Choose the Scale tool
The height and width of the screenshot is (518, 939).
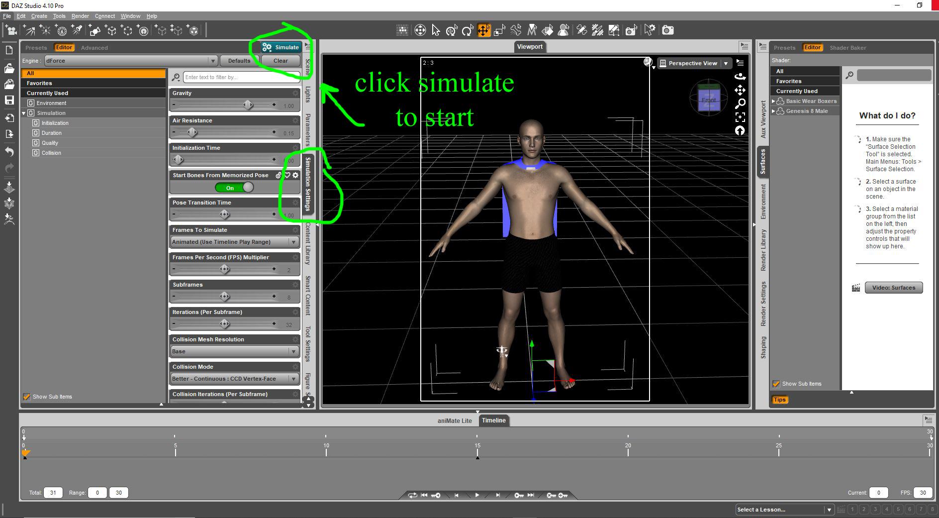tap(499, 30)
